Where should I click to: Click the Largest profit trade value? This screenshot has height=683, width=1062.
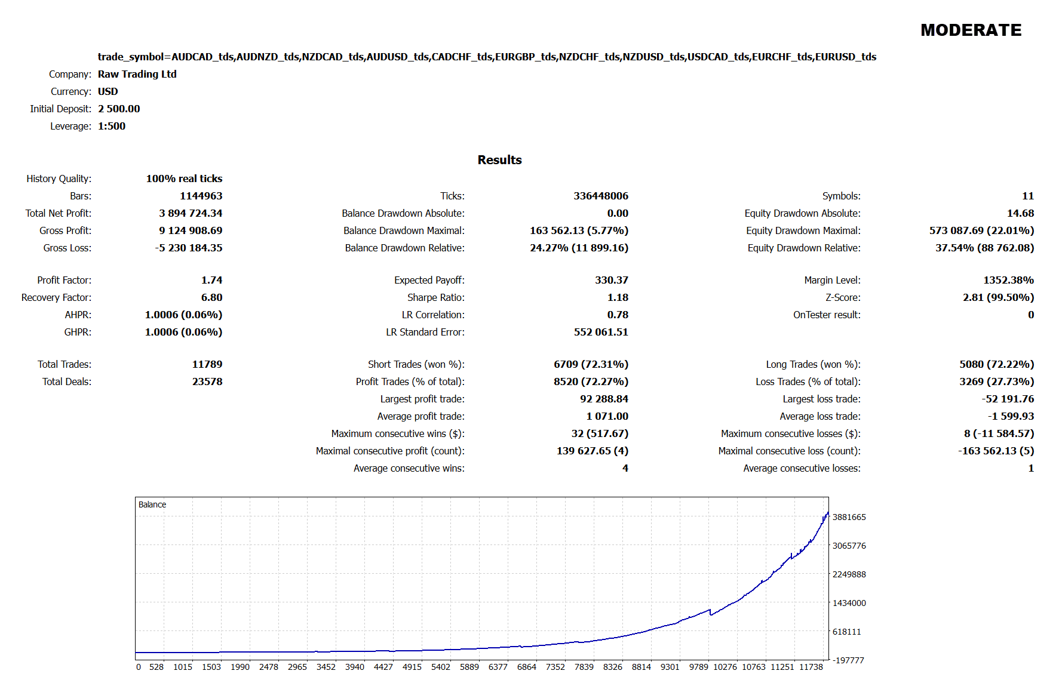tap(604, 399)
